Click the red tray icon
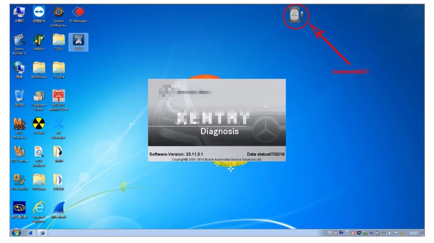This screenshot has height=243, width=434. click(x=353, y=233)
